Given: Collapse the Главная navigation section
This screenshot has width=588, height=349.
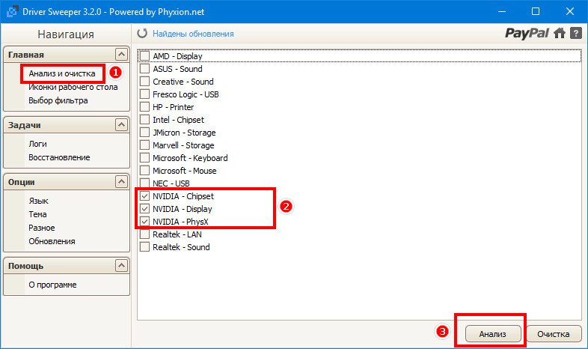Looking at the screenshot, I should point(121,55).
